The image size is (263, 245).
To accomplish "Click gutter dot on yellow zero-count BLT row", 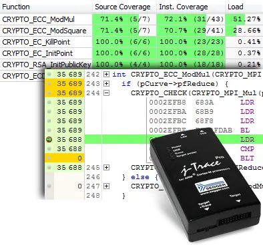I will [49, 158].
